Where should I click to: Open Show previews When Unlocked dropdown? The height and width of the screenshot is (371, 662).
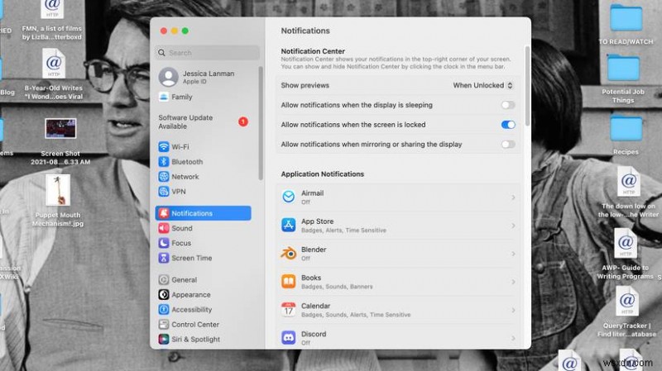[483, 86]
